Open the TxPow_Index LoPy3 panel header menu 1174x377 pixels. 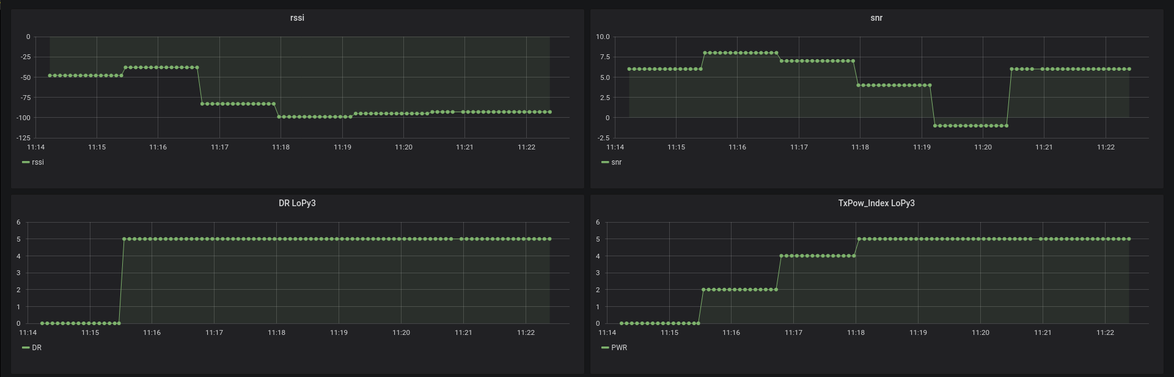click(x=876, y=203)
